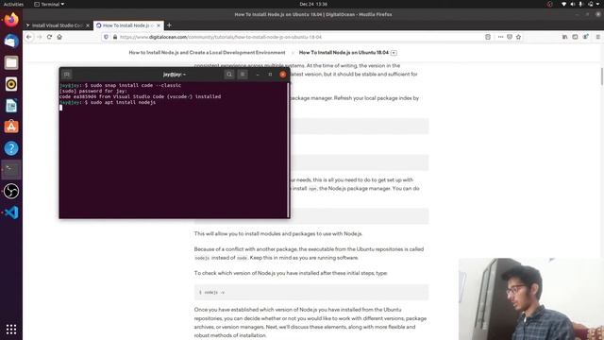Toggle Firefox sidebars
The width and height of the screenshot is (604, 340).
click(575, 37)
